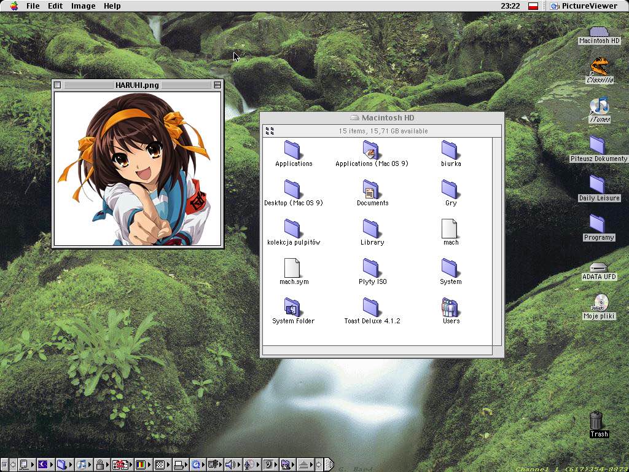Screen dimensions: 629x472
Task: Select the mach.sym file
Action: 293,271
